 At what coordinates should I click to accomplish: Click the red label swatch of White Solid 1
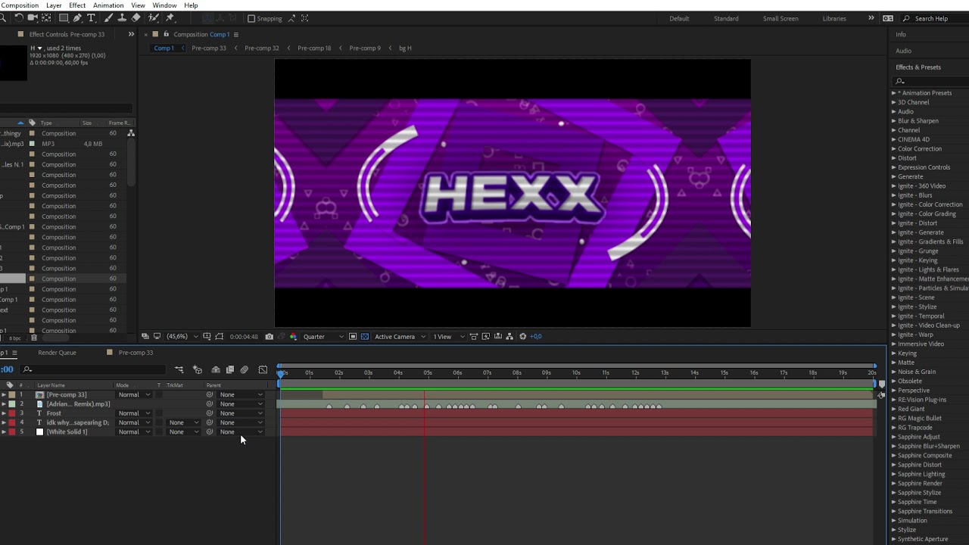click(12, 432)
